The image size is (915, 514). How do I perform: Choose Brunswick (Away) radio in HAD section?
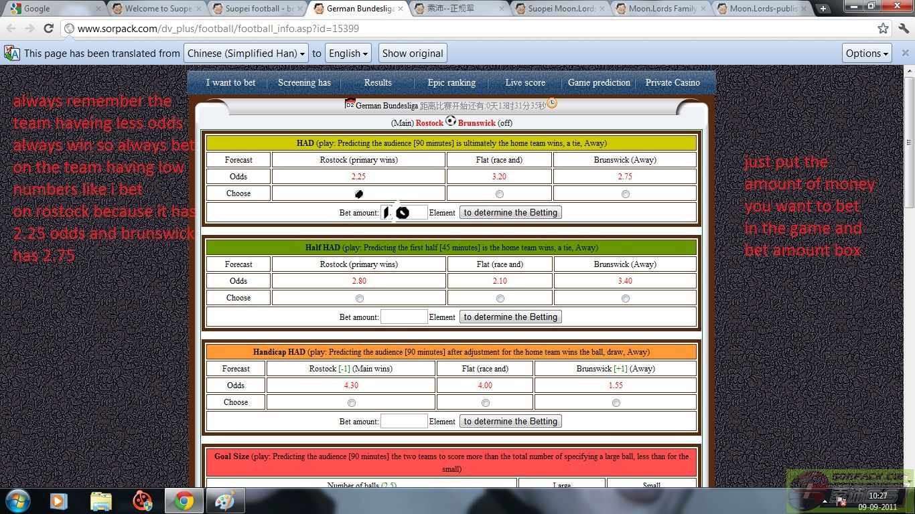(625, 194)
